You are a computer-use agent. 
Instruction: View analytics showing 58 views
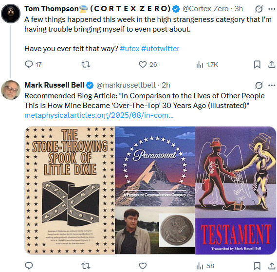tap(205, 266)
